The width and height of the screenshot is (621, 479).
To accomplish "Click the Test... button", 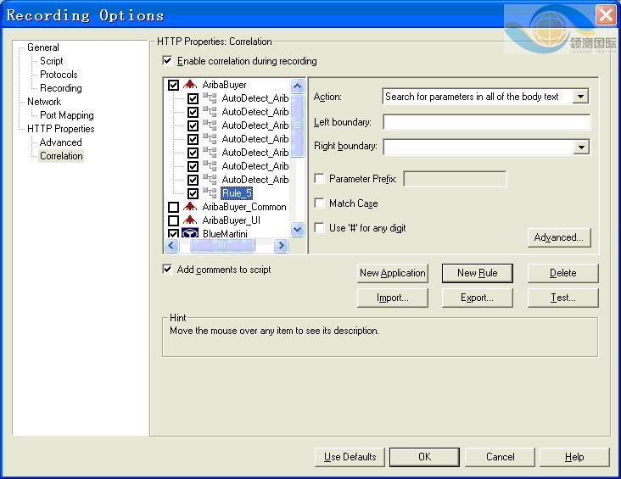I will [x=562, y=298].
